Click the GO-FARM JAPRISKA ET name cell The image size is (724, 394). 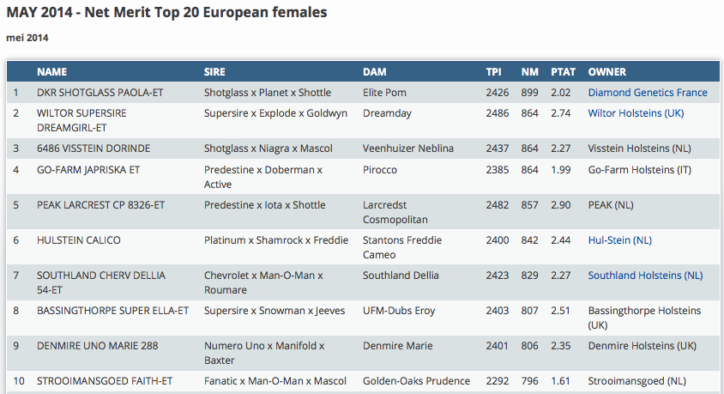point(88,170)
